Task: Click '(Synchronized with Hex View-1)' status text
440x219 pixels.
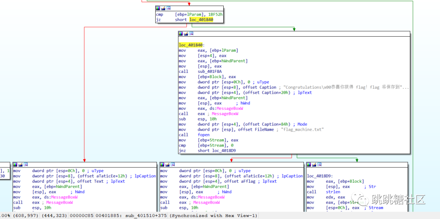Action: pos(213,216)
